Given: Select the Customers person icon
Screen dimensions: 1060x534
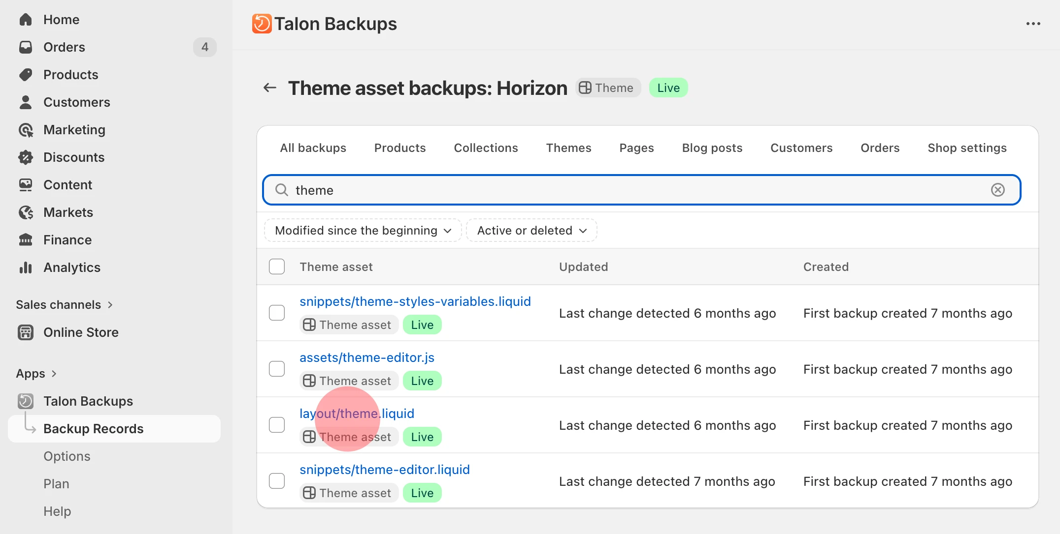Looking at the screenshot, I should click(x=26, y=102).
